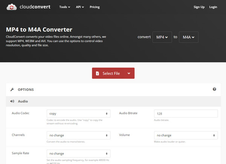
Task: Go to the Pricing page
Action: click(95, 7)
